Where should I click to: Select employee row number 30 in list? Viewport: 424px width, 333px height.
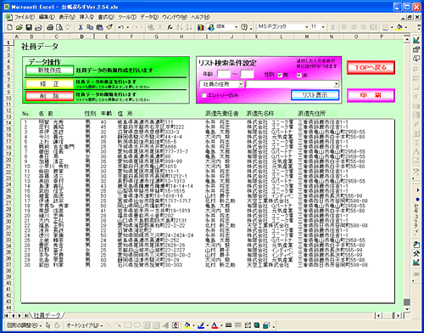pyautogui.click(x=208, y=265)
